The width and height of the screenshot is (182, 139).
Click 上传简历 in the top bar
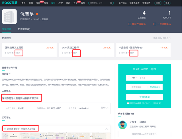pos(122,3)
